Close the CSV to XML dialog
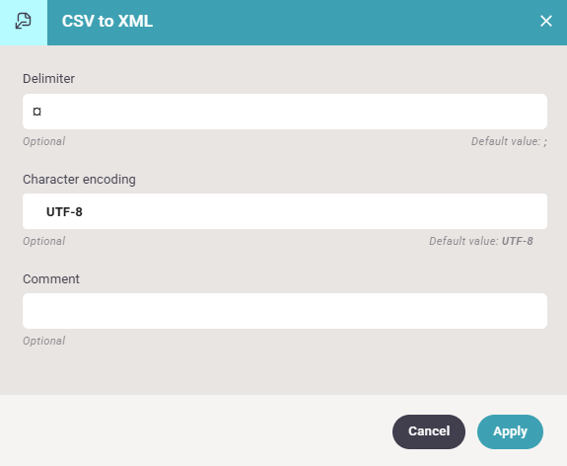This screenshot has width=567, height=466. tap(546, 21)
